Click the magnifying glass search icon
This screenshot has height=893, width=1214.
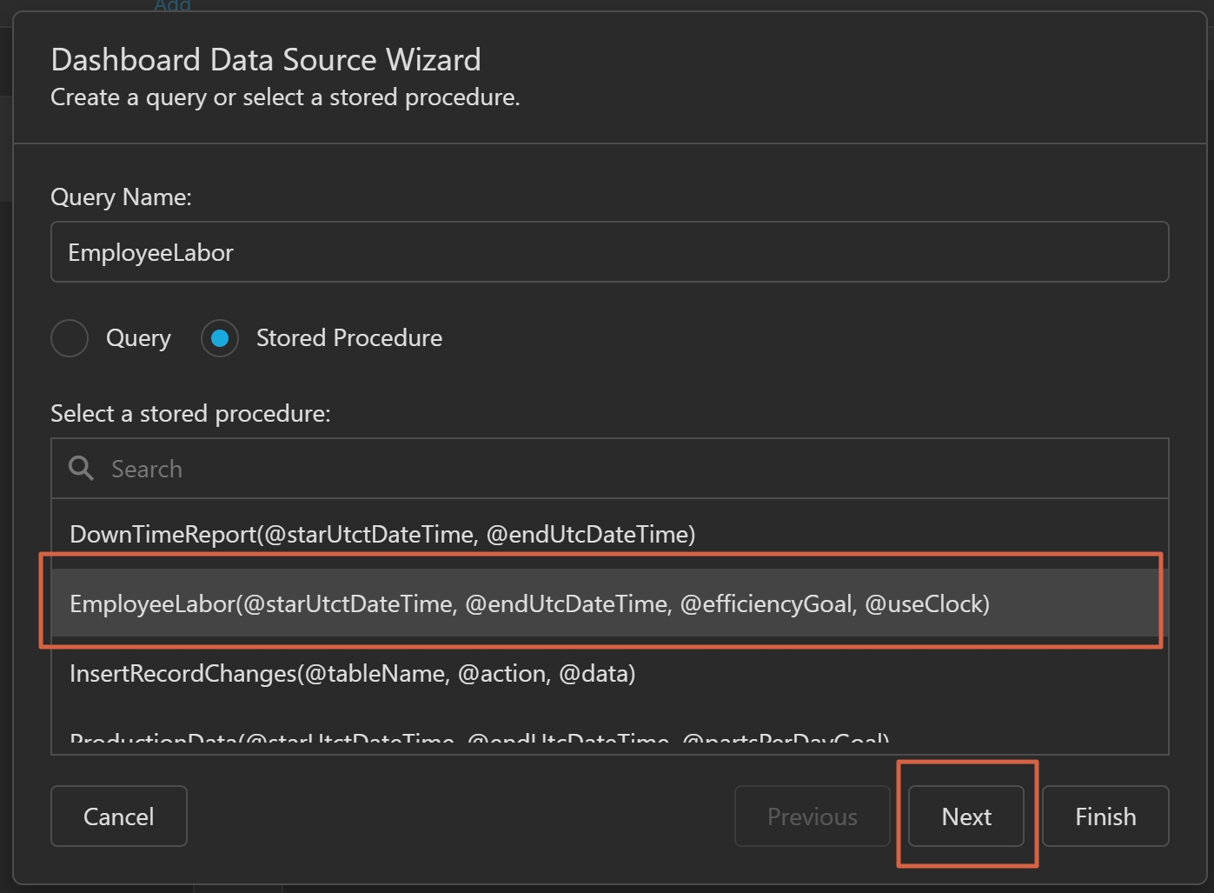(x=81, y=469)
